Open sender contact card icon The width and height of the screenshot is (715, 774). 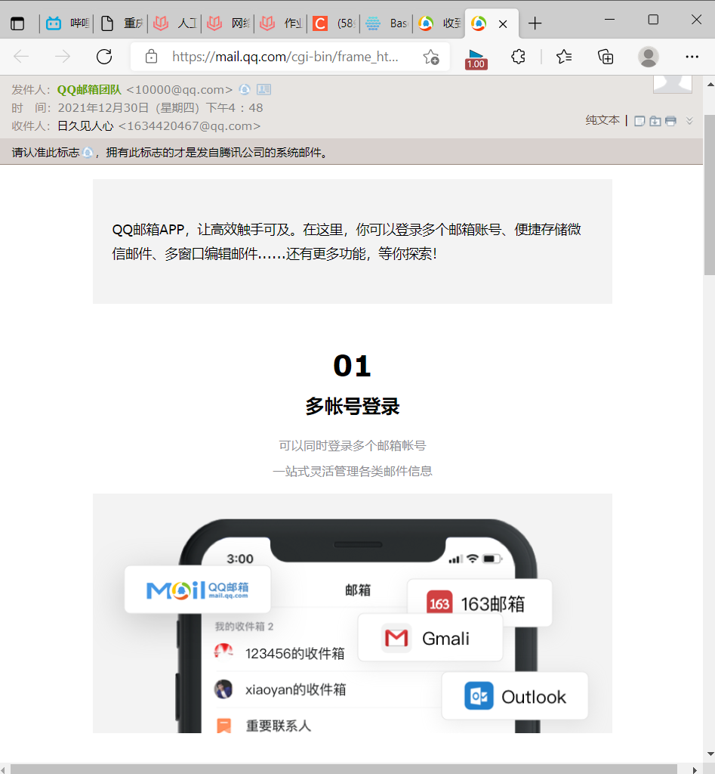pos(264,89)
